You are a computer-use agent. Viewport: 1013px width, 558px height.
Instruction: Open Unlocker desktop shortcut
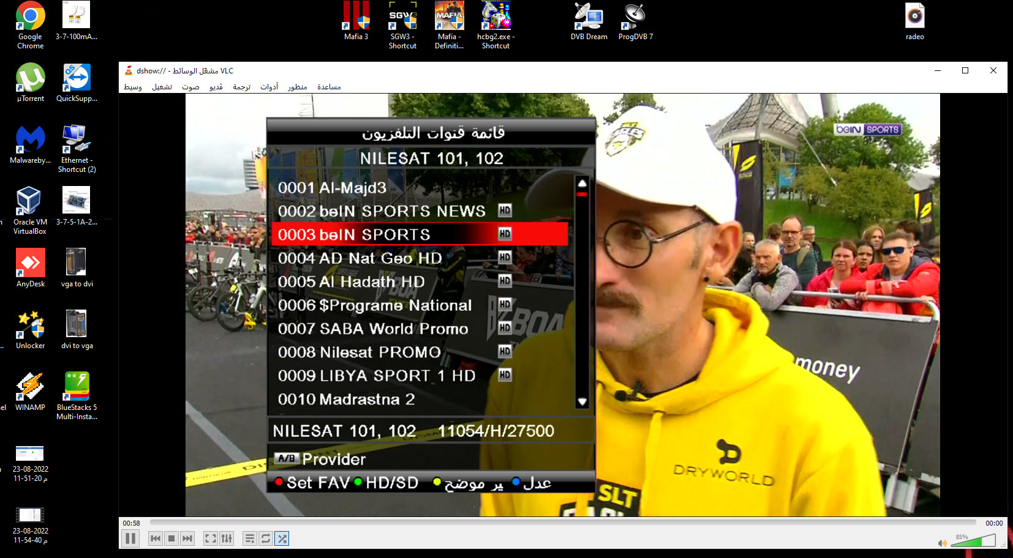[30, 330]
